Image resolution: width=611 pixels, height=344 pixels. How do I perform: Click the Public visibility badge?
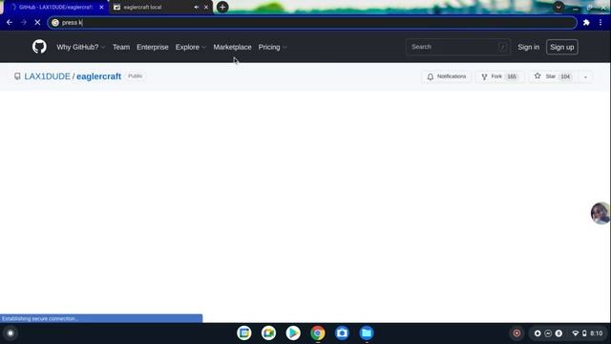click(x=135, y=76)
